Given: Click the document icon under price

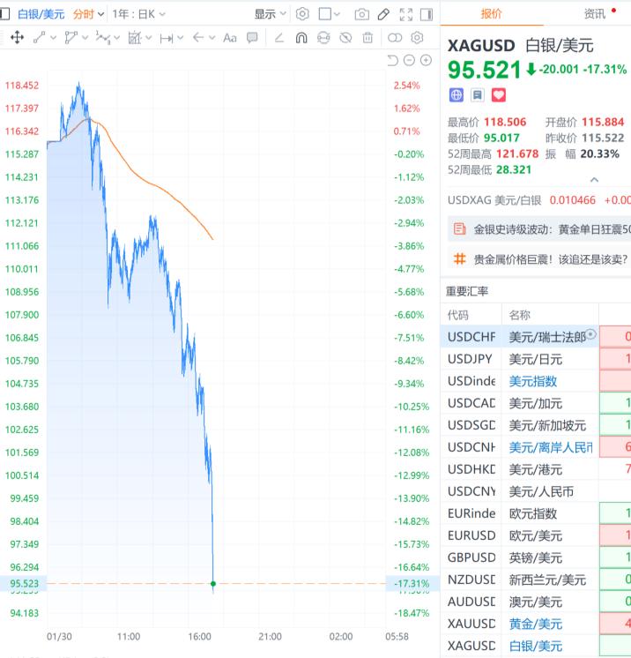Looking at the screenshot, I should [478, 95].
